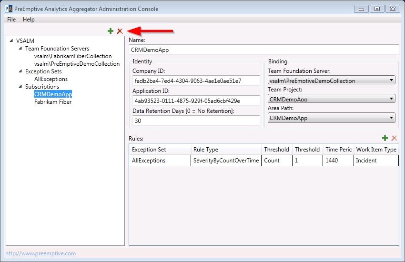Screen dimensions: 405x262
Task: Select the Team Foundation Servers tree label
Action: pyautogui.click(x=57, y=49)
